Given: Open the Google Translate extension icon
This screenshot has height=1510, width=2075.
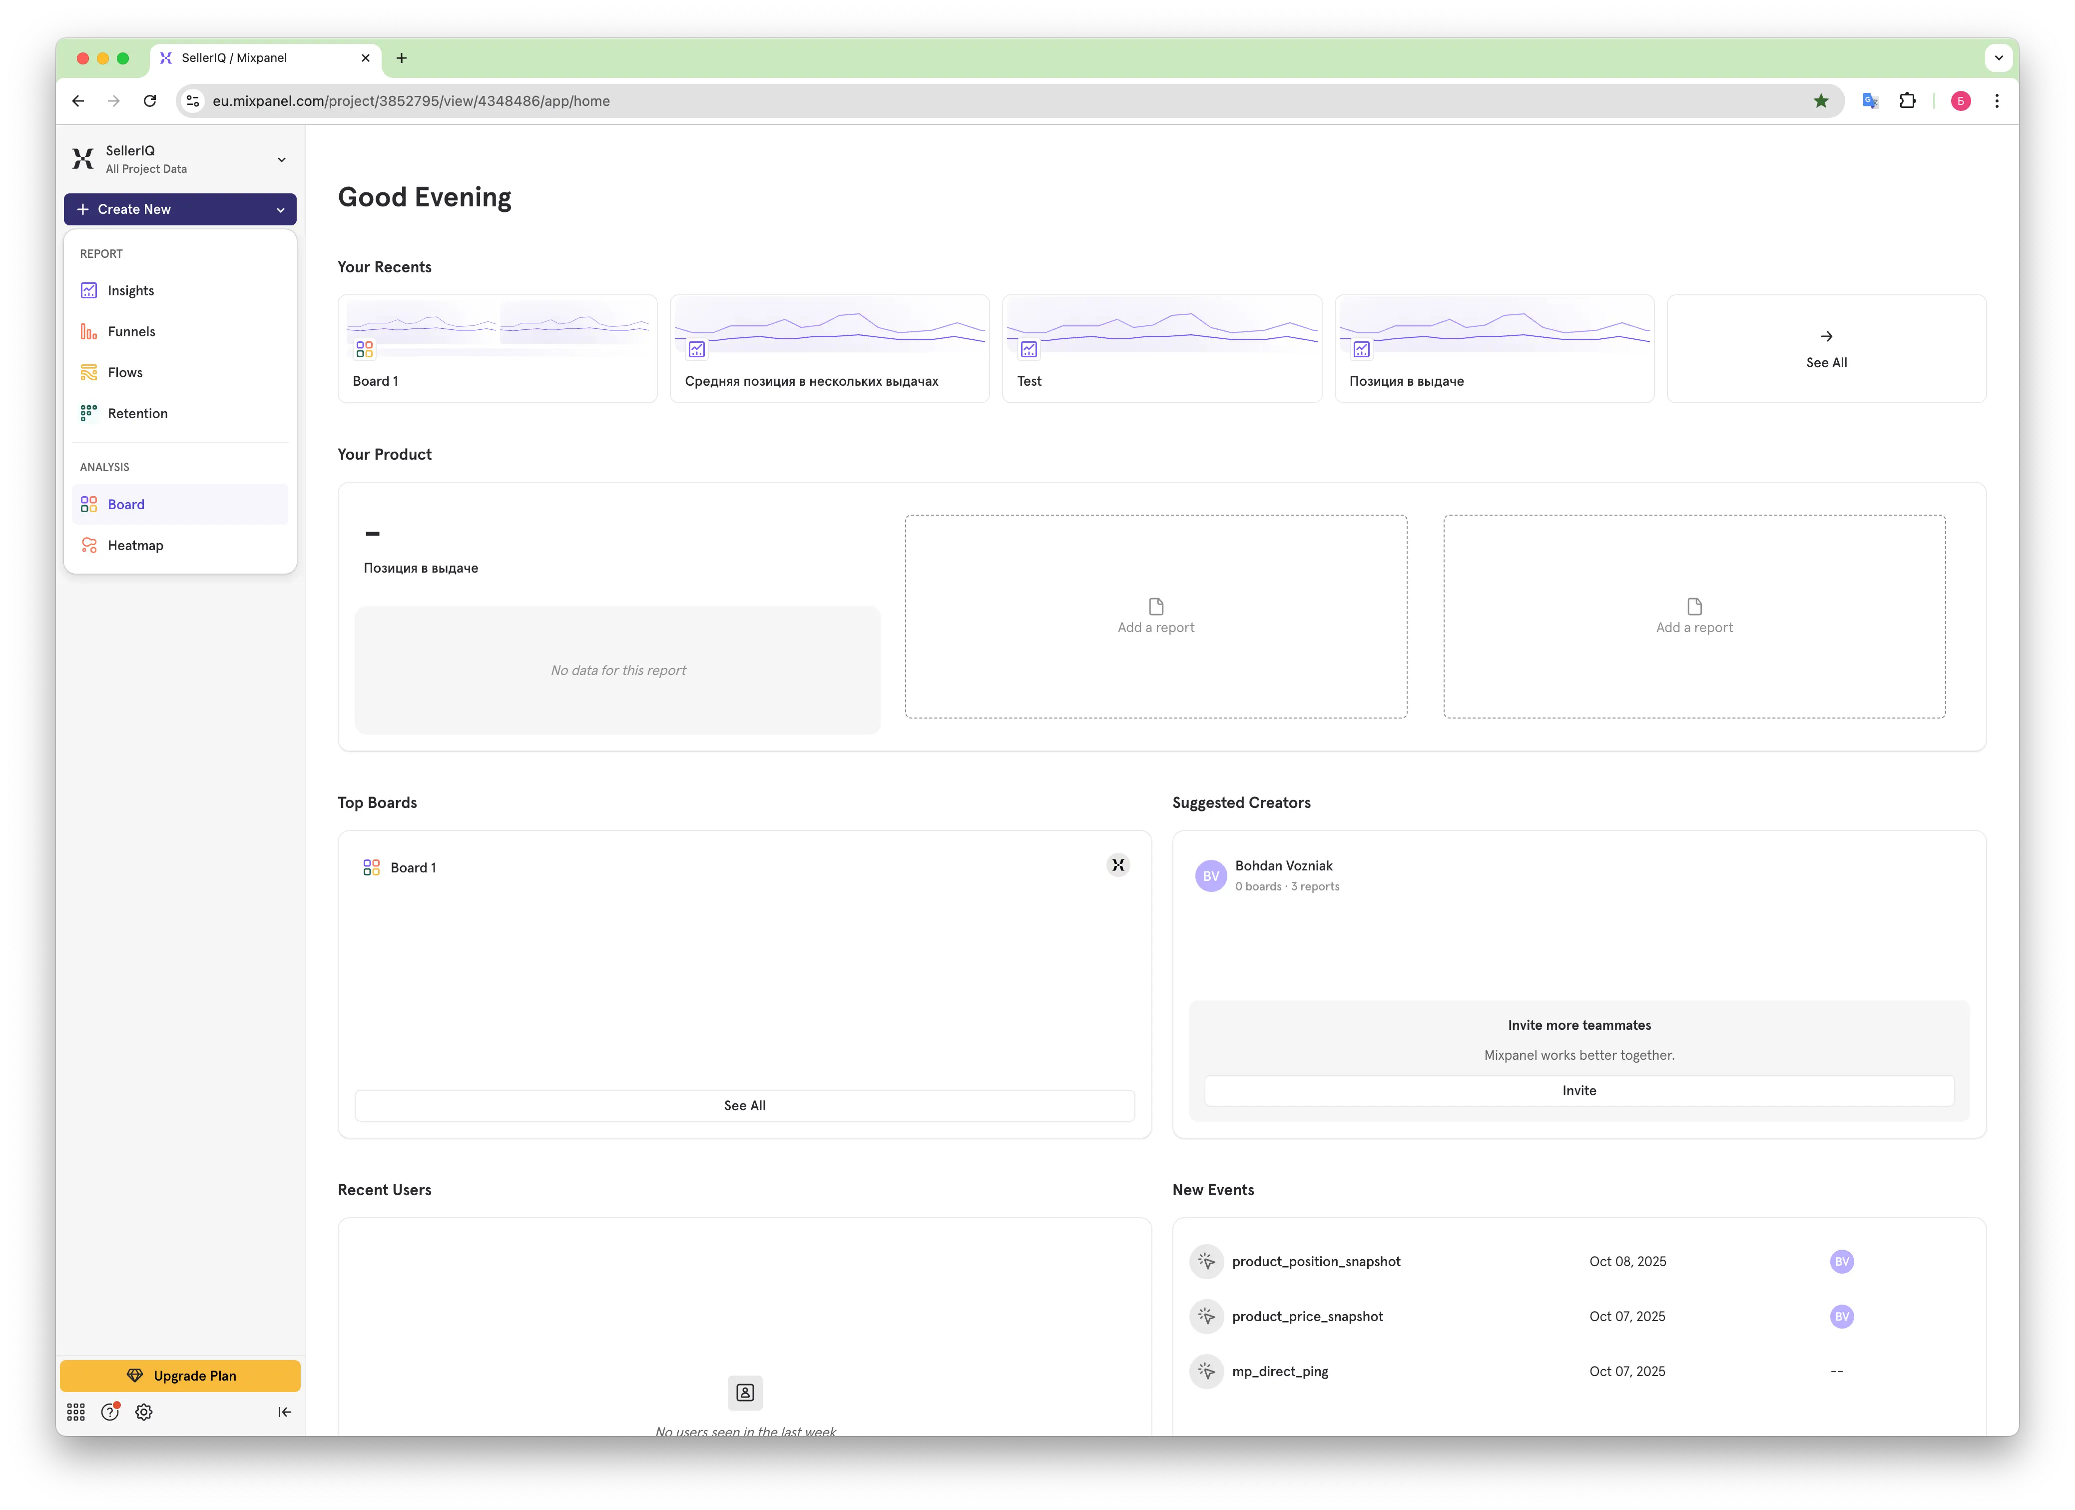Looking at the screenshot, I should pyautogui.click(x=1870, y=101).
